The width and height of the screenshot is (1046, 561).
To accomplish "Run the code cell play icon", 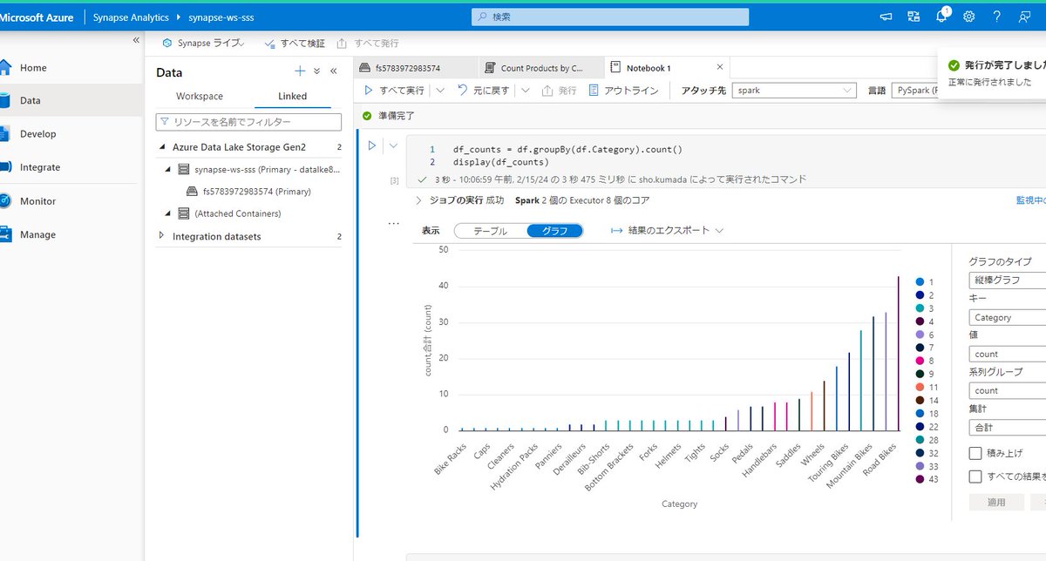I will (x=372, y=145).
